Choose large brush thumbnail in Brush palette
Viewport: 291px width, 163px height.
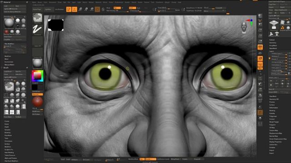pyautogui.click(x=9, y=86)
